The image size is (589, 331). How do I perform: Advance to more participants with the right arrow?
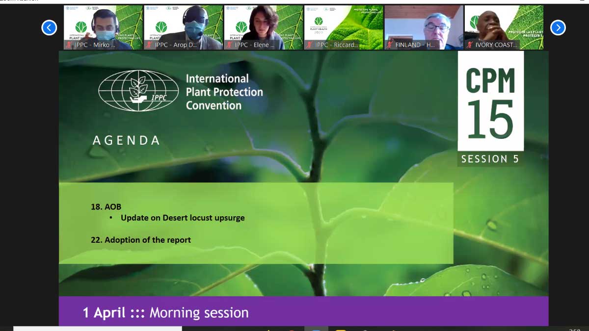(x=558, y=27)
